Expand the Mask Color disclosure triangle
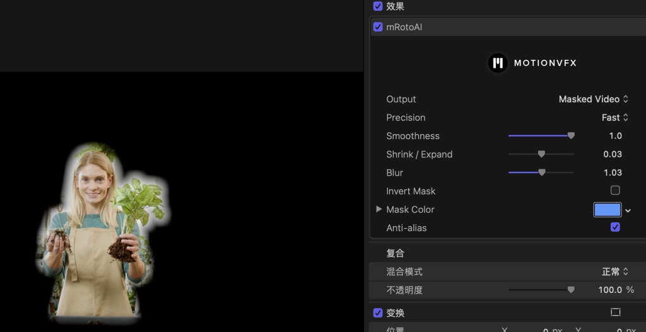 (x=379, y=209)
